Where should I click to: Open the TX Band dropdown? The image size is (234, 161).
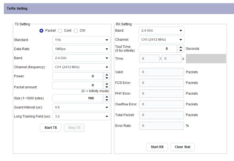coord(81,58)
